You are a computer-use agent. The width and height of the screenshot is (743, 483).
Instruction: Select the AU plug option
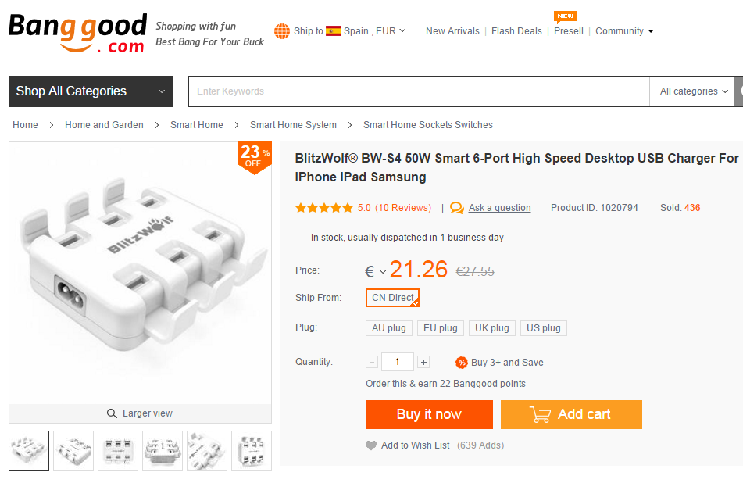point(389,328)
